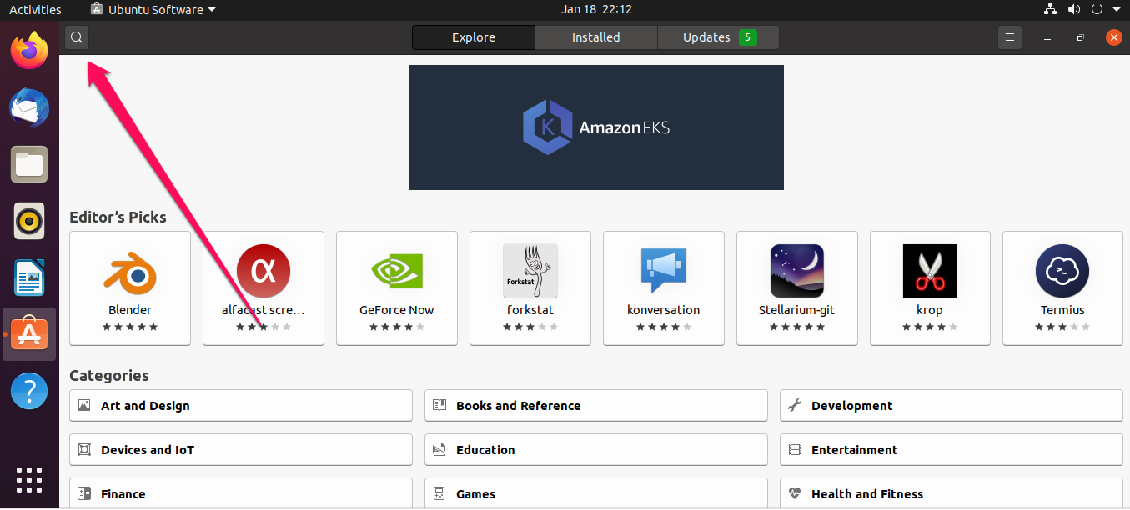Open the hamburger menu button

pyautogui.click(x=1010, y=37)
